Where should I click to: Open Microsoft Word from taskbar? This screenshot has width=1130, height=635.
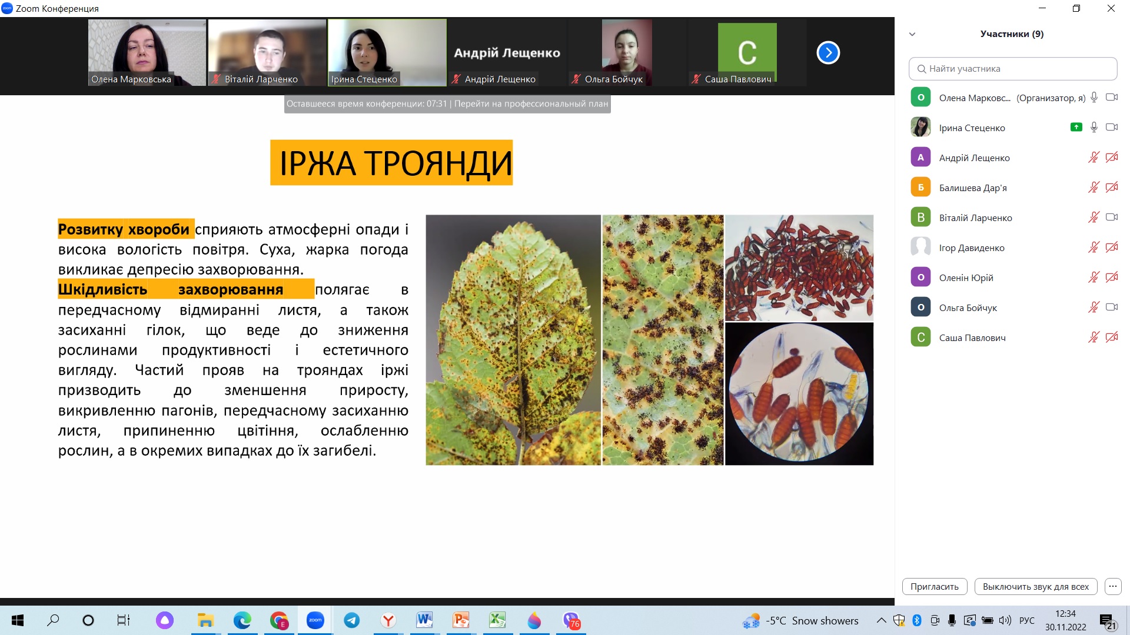424,620
